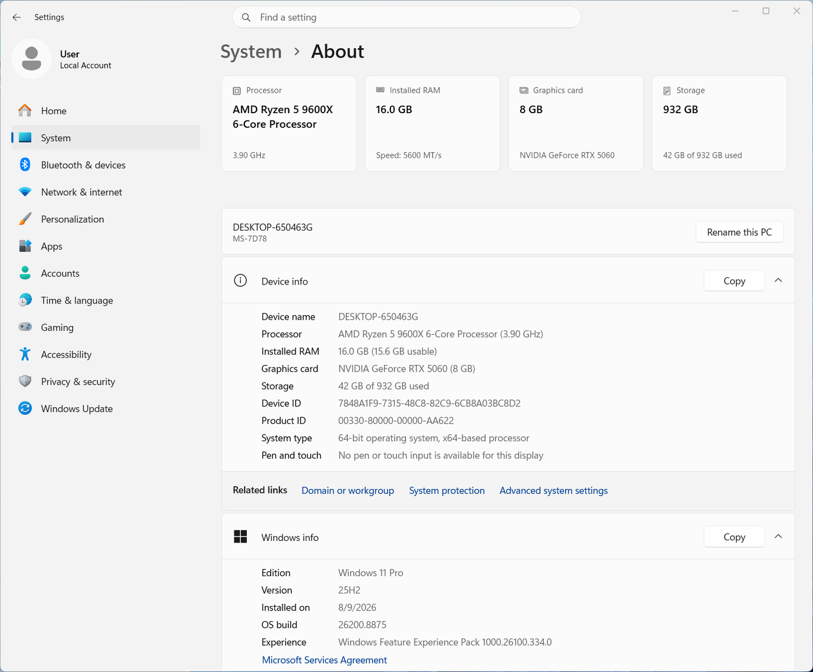Click the Device ID value text
The image size is (813, 672).
tap(429, 403)
